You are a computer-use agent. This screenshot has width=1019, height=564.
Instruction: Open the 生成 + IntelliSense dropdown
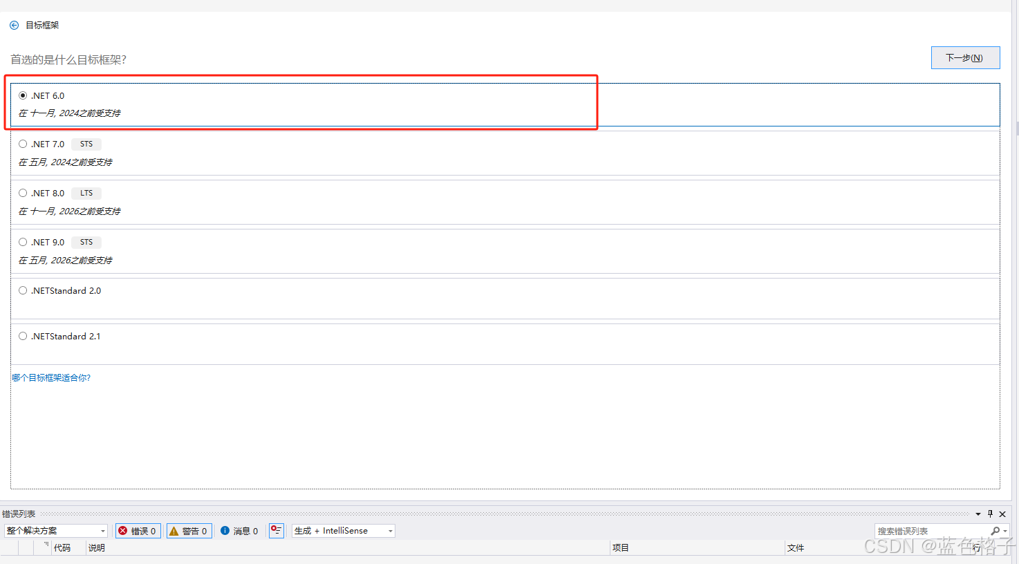point(343,531)
